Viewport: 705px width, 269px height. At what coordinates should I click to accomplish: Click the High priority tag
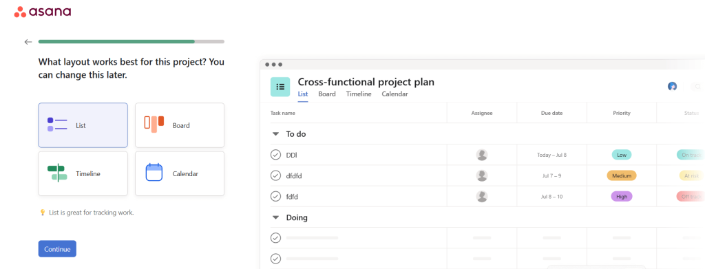click(x=622, y=196)
